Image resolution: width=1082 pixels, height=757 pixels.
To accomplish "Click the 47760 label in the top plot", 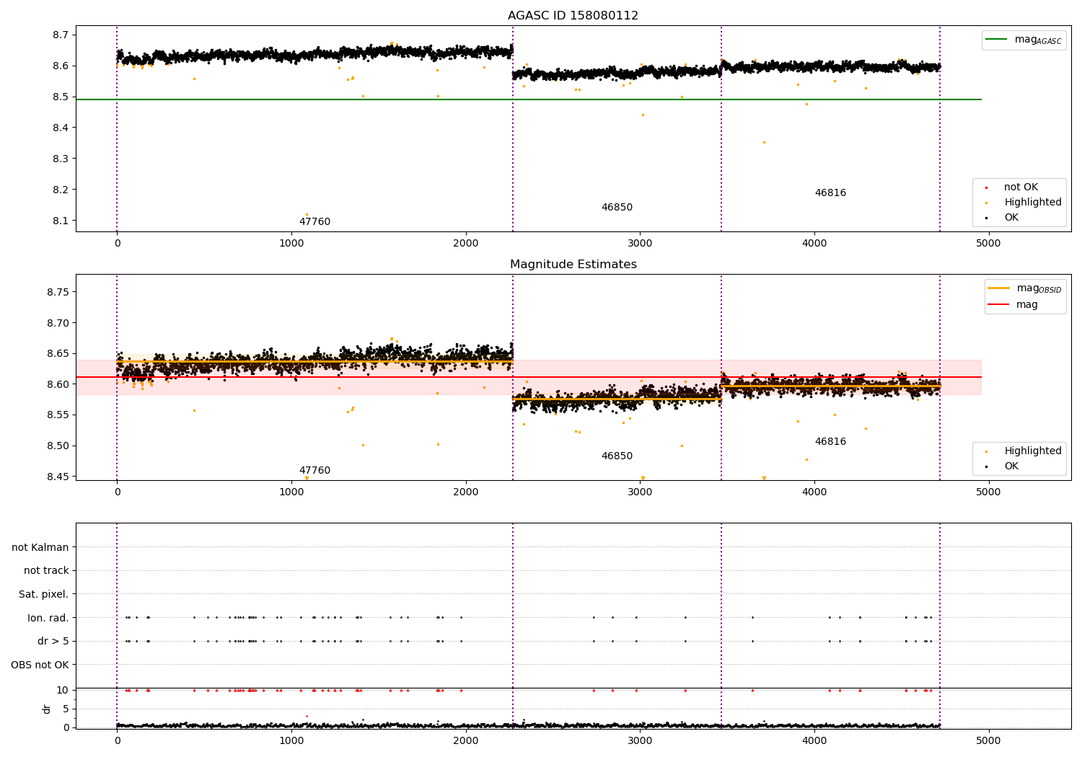I will pos(315,222).
